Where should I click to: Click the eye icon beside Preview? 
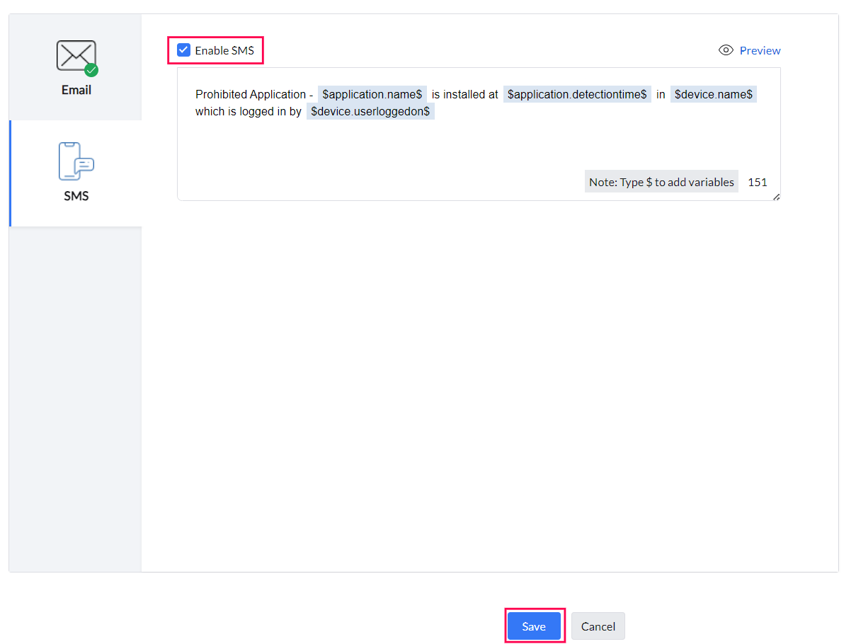[x=726, y=50]
